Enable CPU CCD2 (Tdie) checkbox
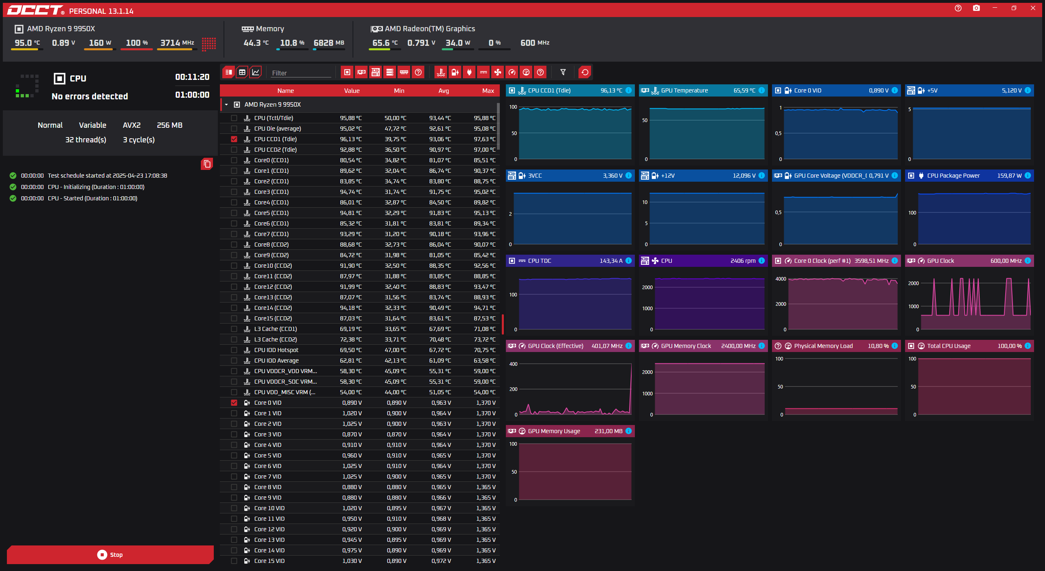The height and width of the screenshot is (571, 1045). point(234,150)
